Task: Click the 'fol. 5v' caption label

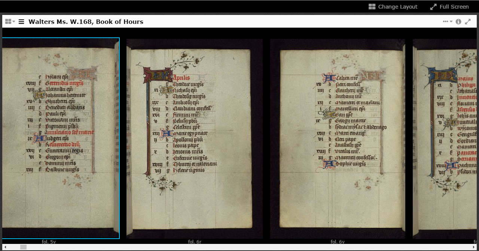Action: pos(49,242)
